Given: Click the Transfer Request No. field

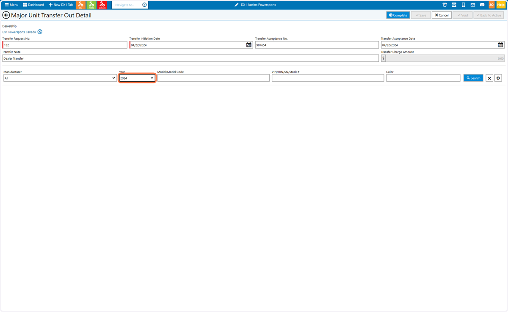Looking at the screenshot, I should coord(65,45).
